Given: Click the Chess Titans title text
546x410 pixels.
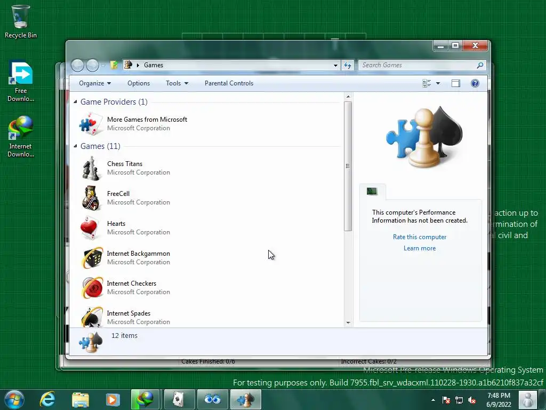Looking at the screenshot, I should pos(125,163).
